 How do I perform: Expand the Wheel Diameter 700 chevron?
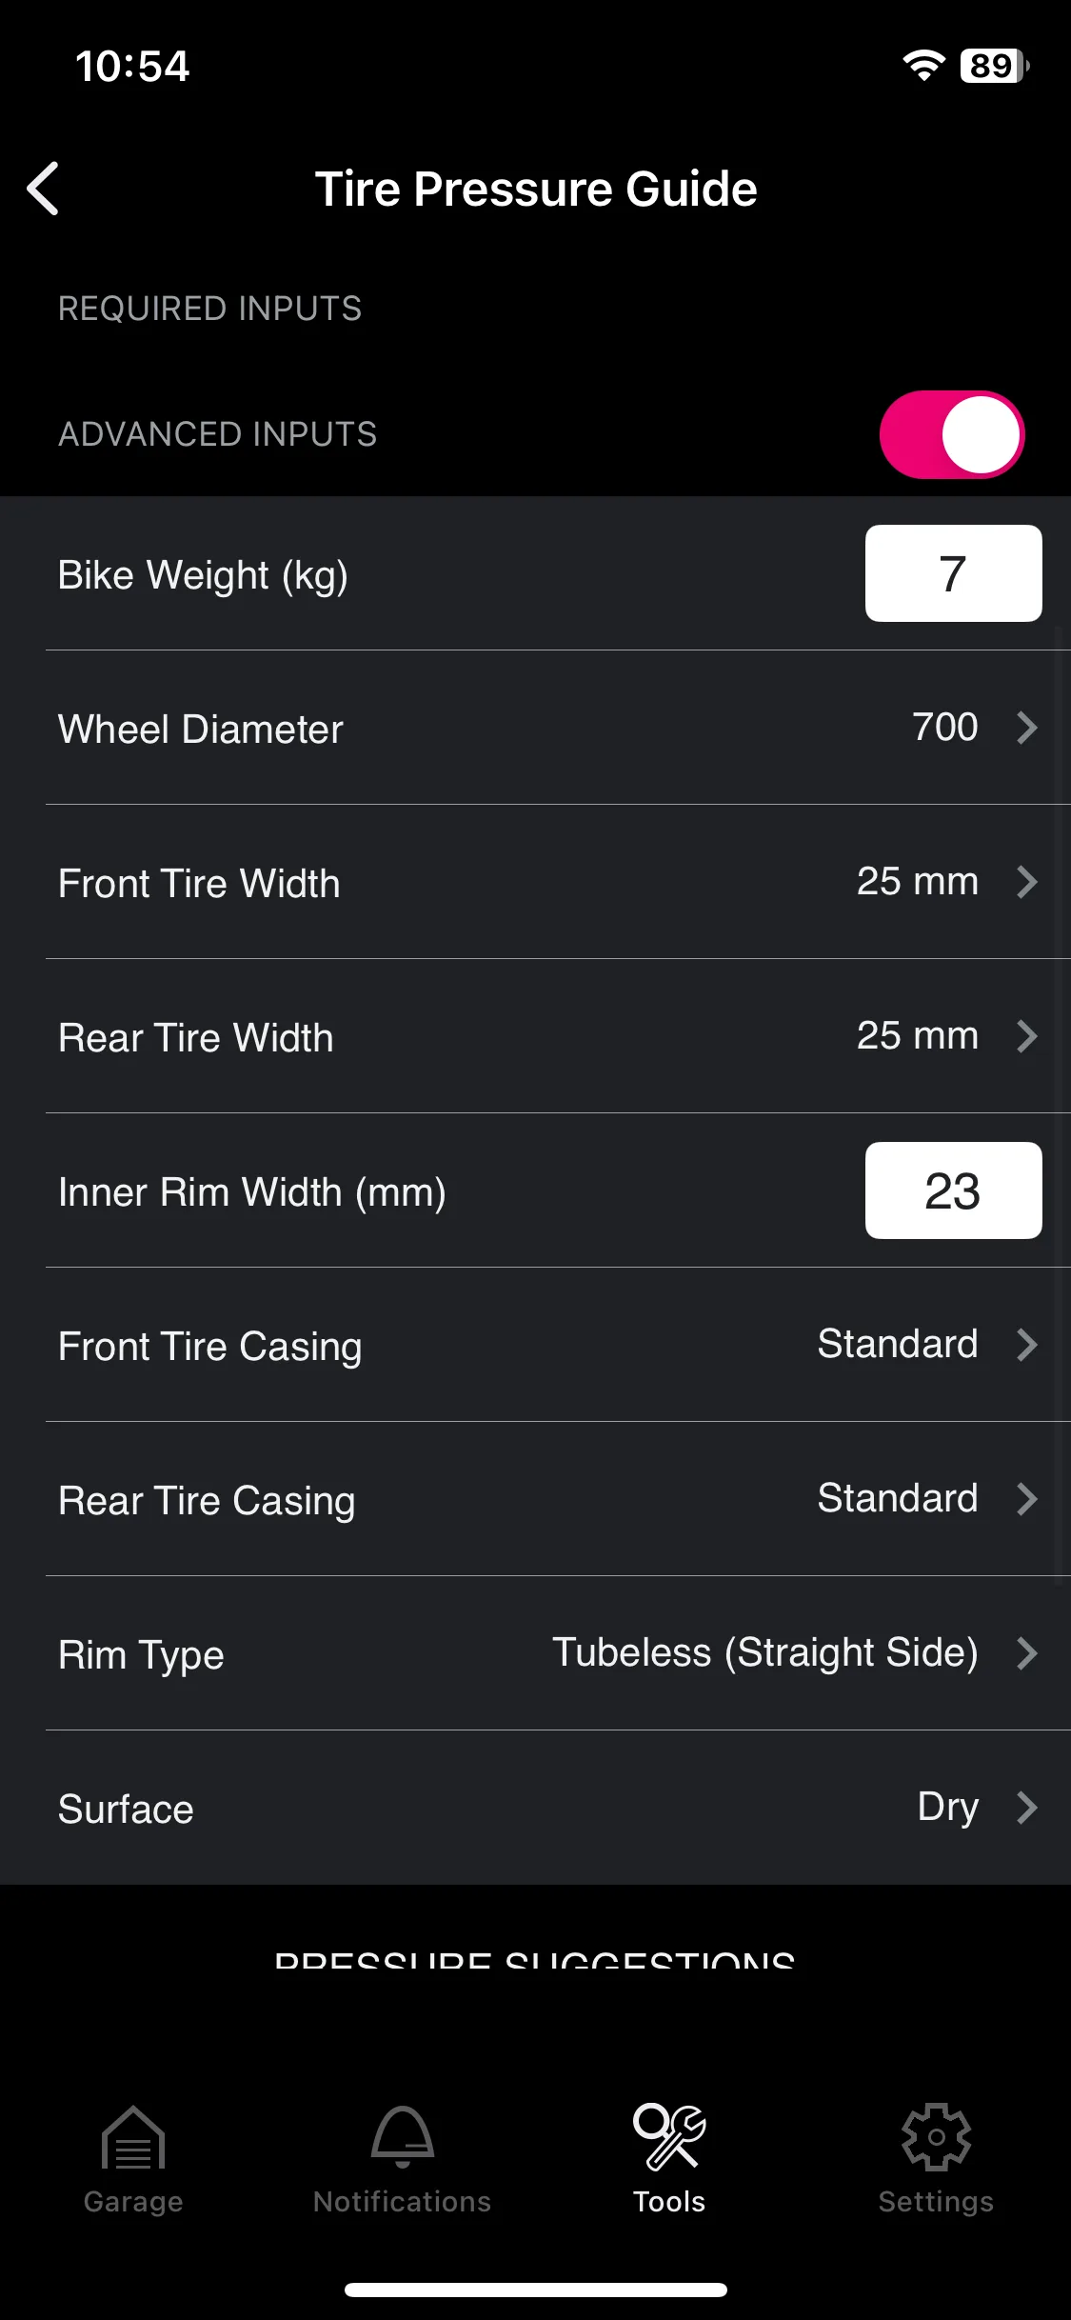pyautogui.click(x=1026, y=728)
